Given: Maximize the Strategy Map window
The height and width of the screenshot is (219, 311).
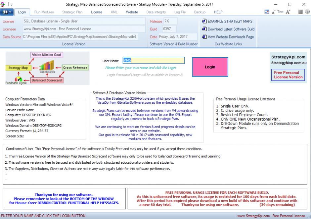Looking at the screenshot, I should (x=290, y=4).
